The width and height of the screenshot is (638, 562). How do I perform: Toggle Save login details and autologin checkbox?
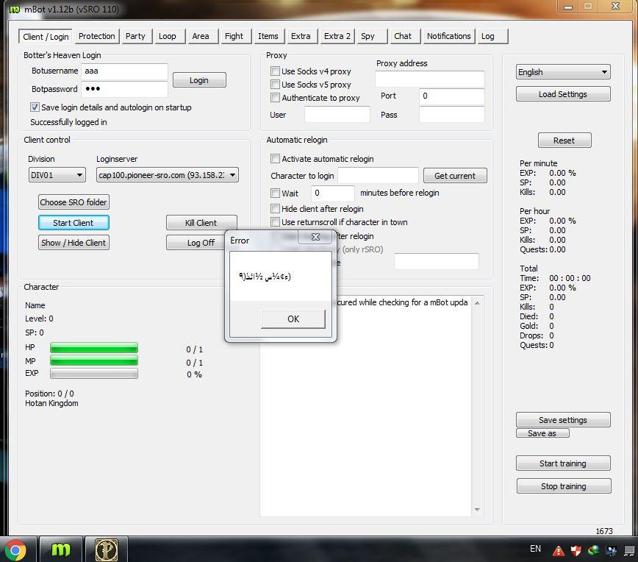[x=35, y=107]
